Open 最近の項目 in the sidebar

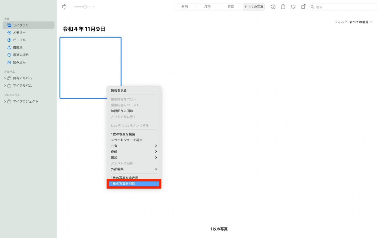coord(21,55)
